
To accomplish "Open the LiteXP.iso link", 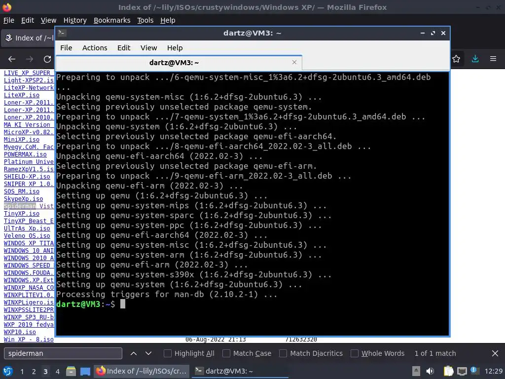I will tap(22, 95).
